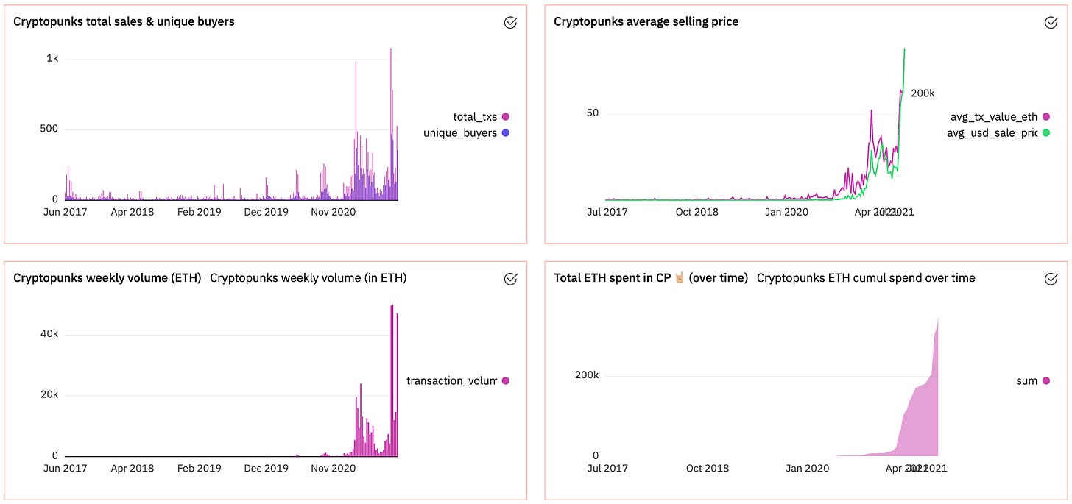
Task: Click sum series legend dot
Action: 1045,381
